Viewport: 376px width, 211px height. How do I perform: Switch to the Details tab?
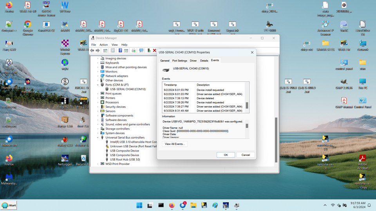coord(204,61)
